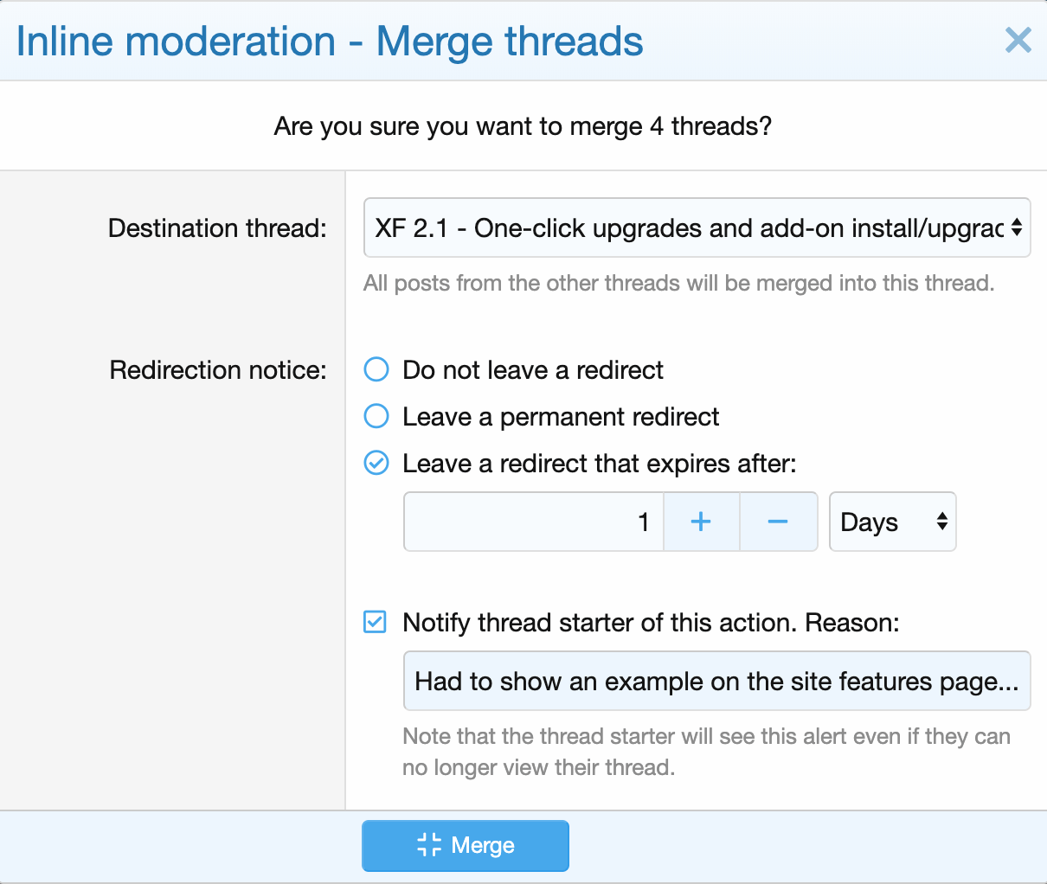This screenshot has width=1047, height=884.
Task: Open the Destination thread dropdown
Action: [x=688, y=227]
